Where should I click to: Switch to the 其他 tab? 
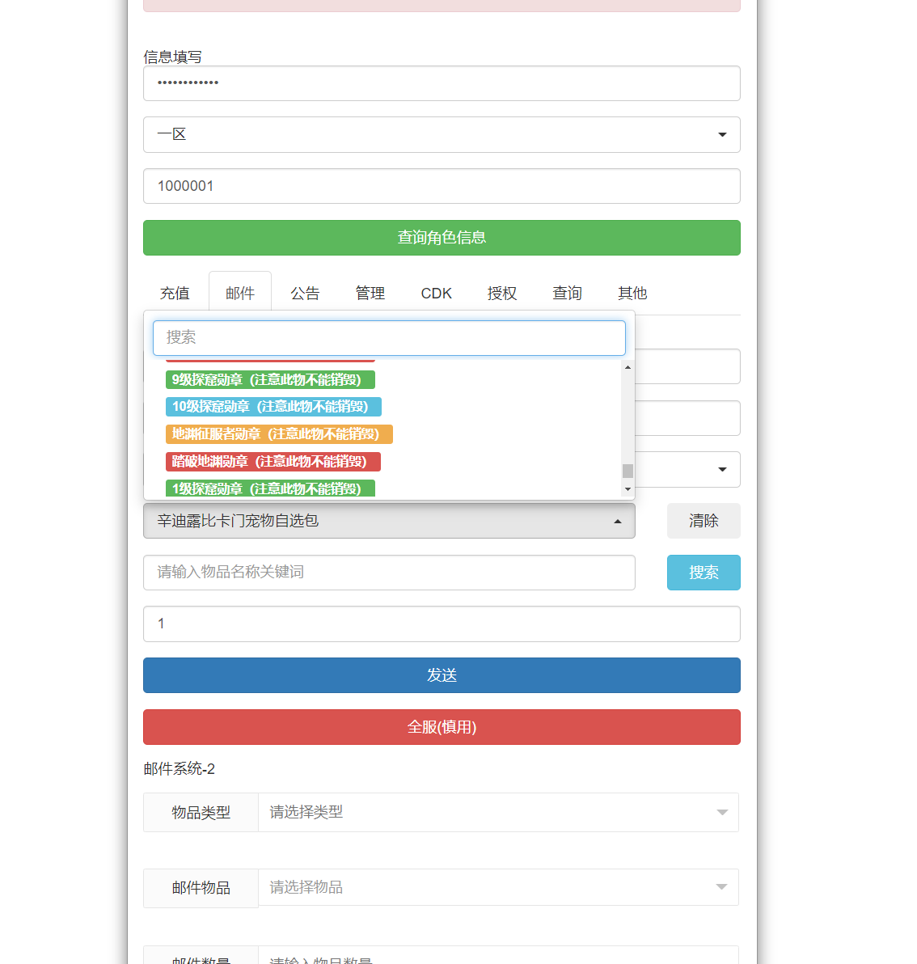(x=632, y=293)
